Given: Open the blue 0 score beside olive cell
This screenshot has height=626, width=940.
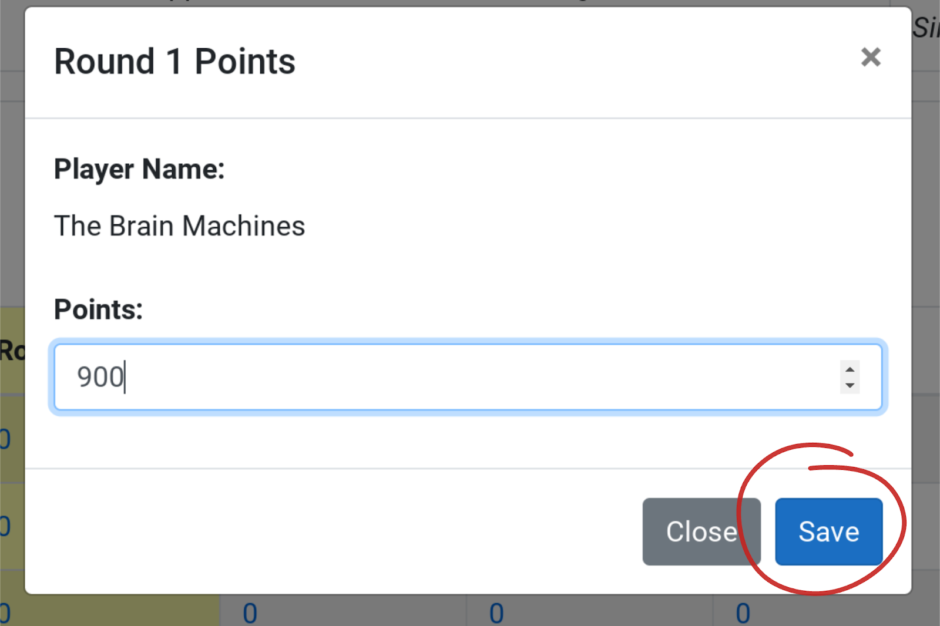Looking at the screenshot, I should [250, 614].
